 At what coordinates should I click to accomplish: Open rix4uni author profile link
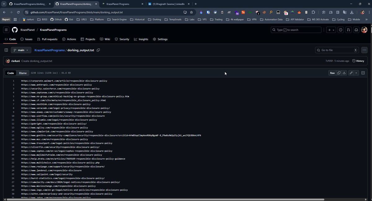point(15,61)
